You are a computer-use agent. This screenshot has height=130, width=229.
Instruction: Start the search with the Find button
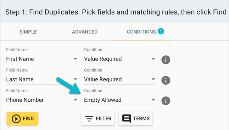[22, 119]
